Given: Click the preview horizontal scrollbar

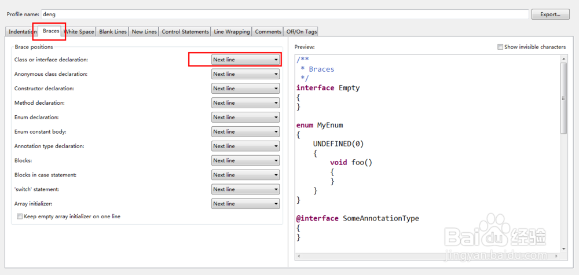Looking at the screenshot, I should point(427,256).
